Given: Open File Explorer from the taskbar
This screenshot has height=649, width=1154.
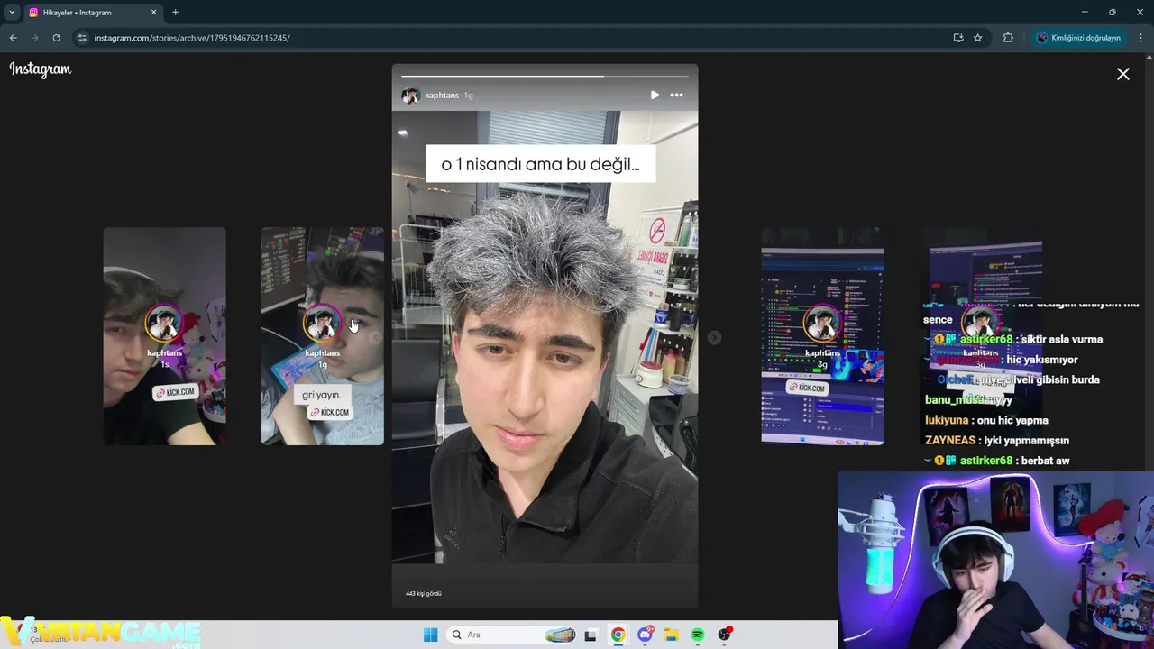Looking at the screenshot, I should (672, 635).
